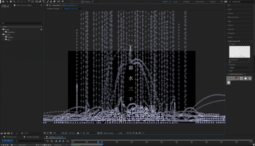Toggle the motion blur timeline switch
Screen dimensions: 255x146
tap(63, 141)
